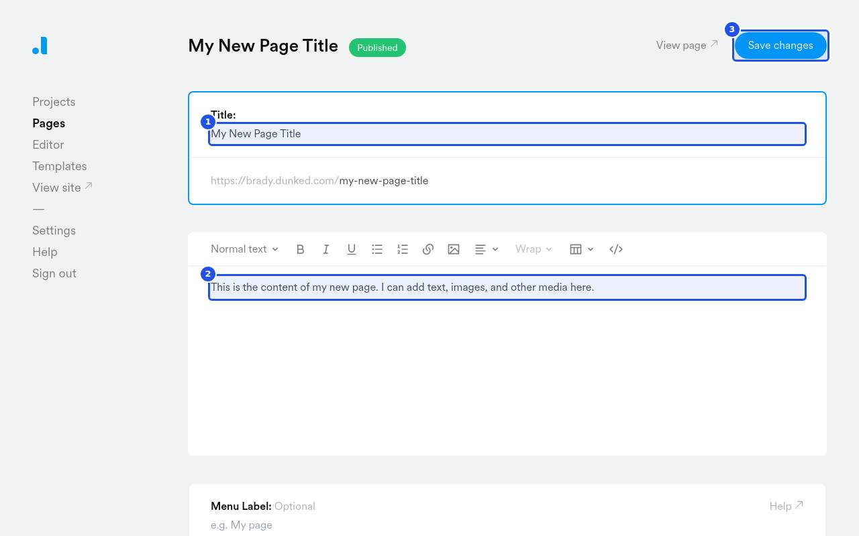
Task: Open Editor from sidebar
Action: click(48, 145)
